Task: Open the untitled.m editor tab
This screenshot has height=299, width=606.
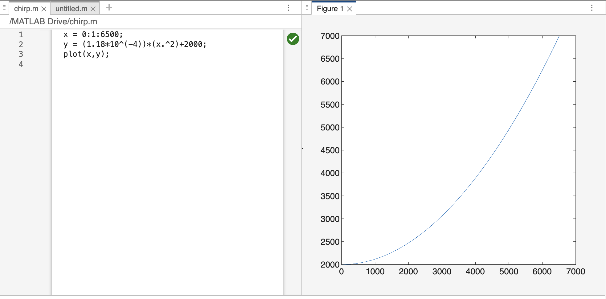Action: [71, 9]
